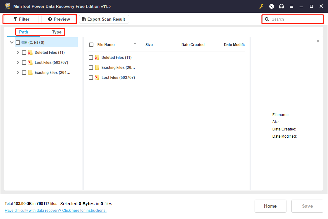Viewport: 328px width, 219px height.
Task: Select 'Deleted Files (11)' tree label
Action: click(50, 52)
